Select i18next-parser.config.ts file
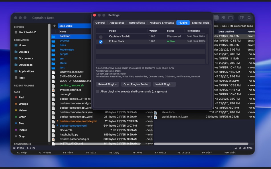This screenshot has height=169, width=271. [74, 139]
